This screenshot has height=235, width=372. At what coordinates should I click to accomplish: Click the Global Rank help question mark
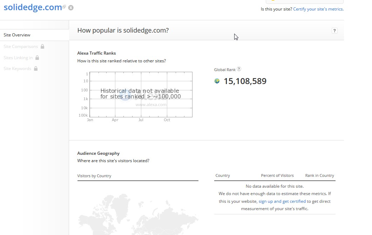[x=239, y=69]
